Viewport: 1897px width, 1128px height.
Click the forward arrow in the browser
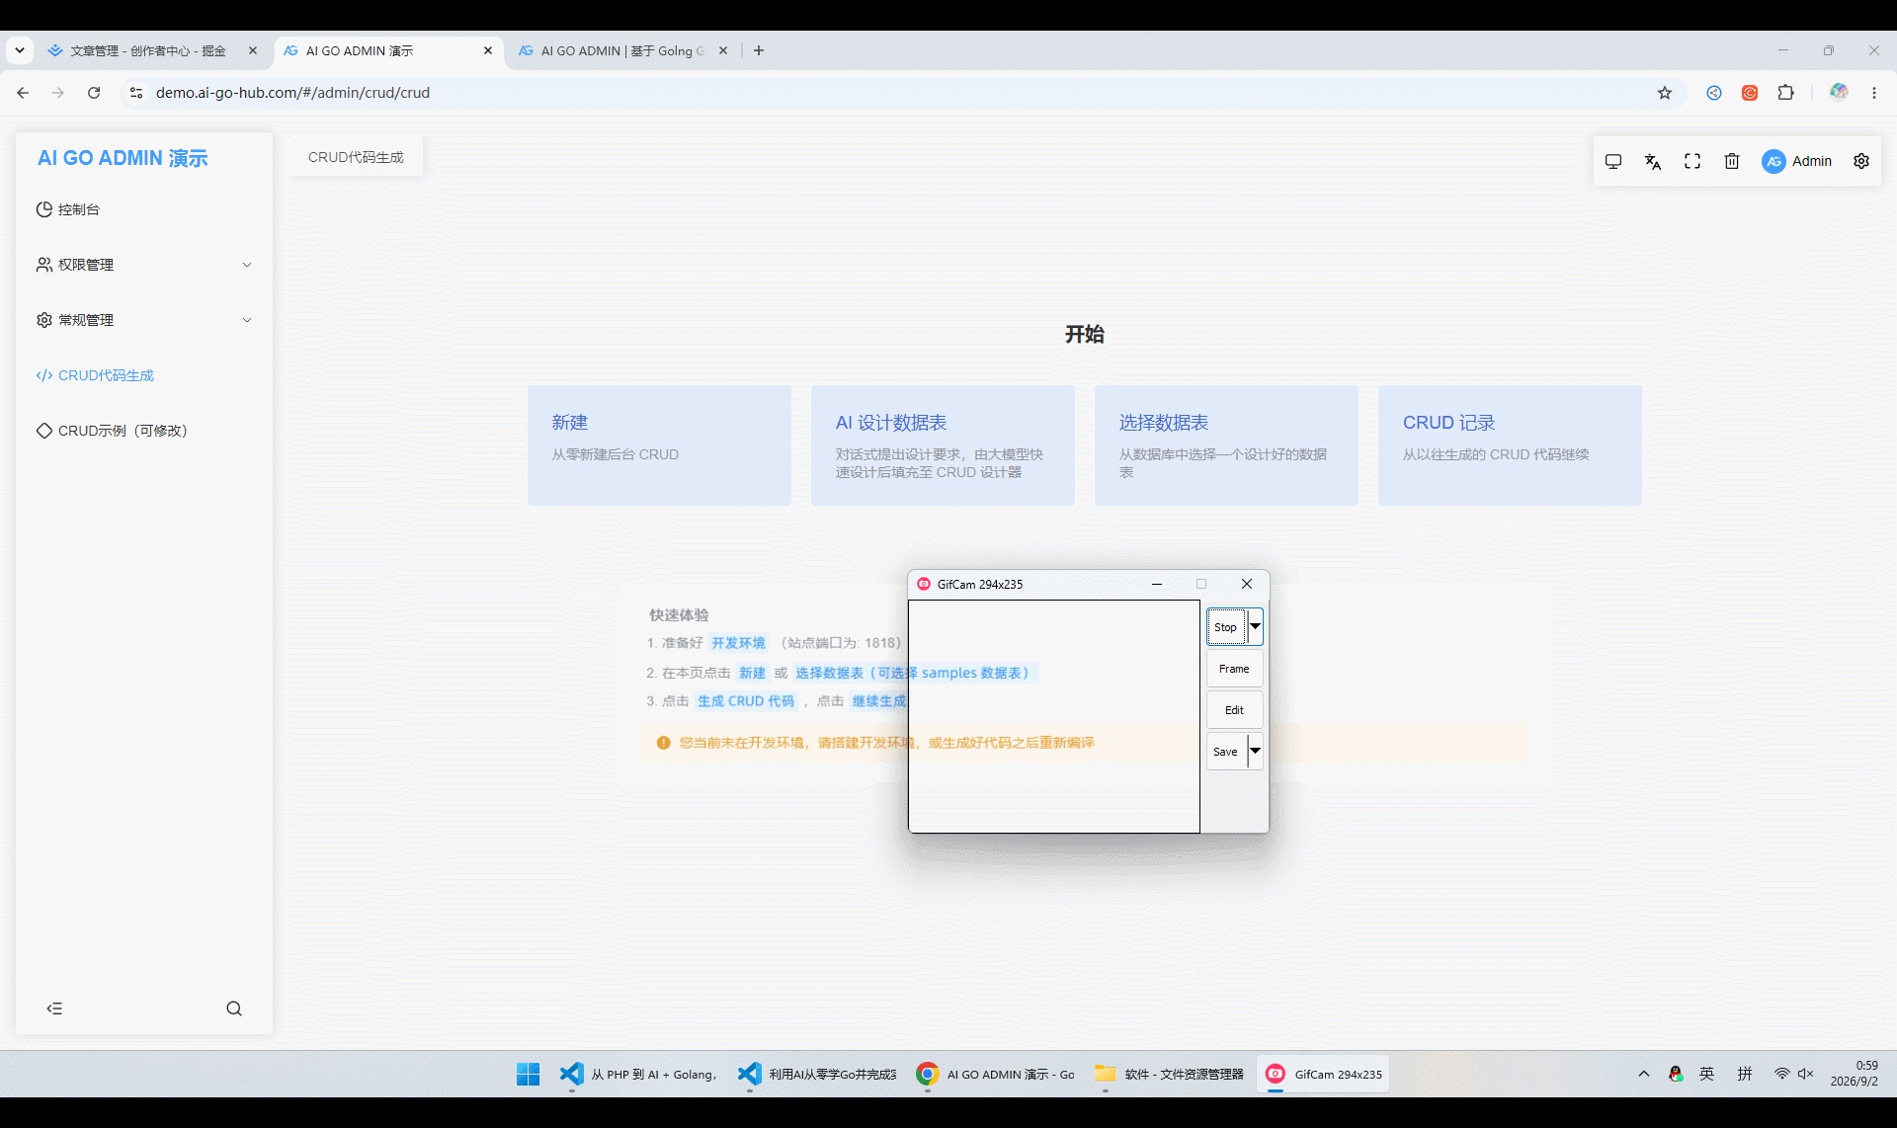58,93
